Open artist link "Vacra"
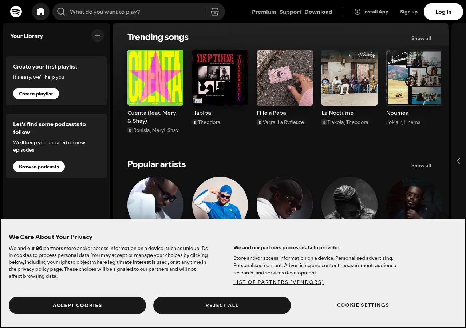This screenshot has height=328, width=466. 269,122
